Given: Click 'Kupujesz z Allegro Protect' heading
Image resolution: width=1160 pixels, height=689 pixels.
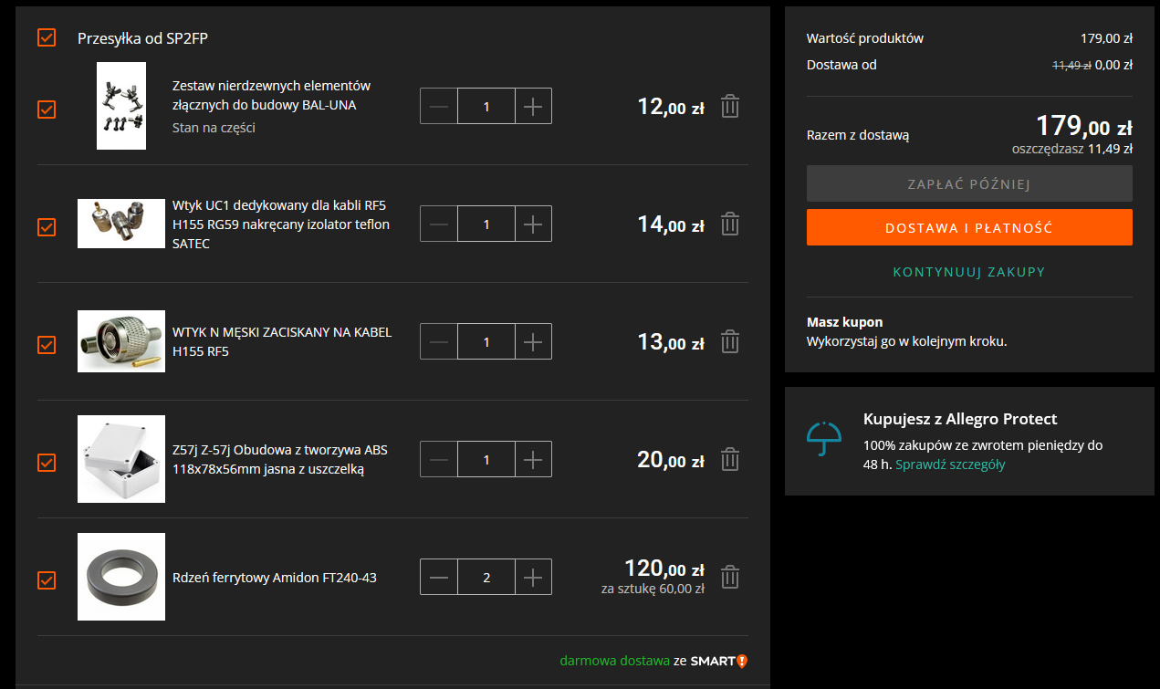Looking at the screenshot, I should pyautogui.click(x=960, y=419).
